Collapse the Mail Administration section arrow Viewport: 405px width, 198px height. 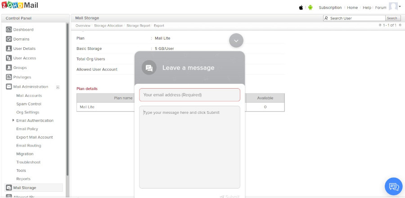point(58,87)
